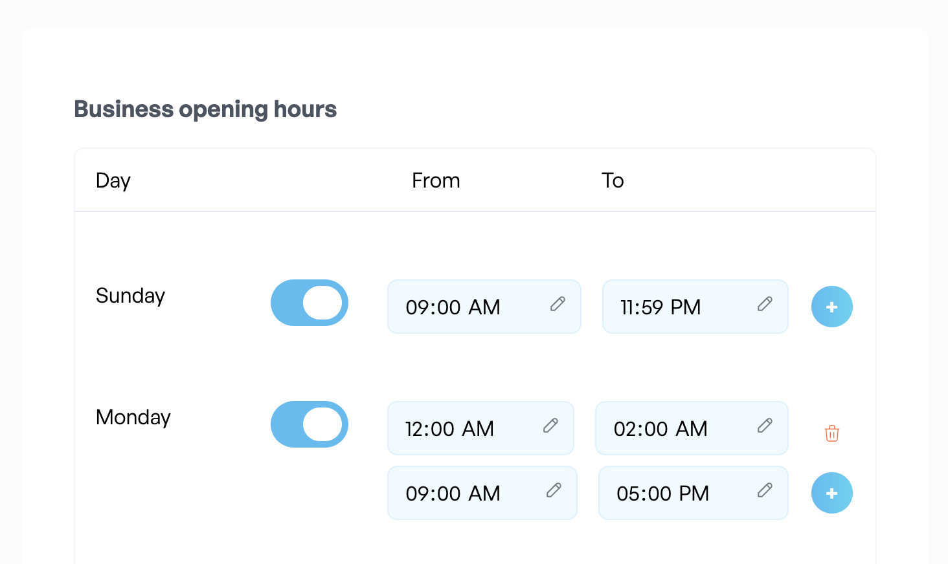Click the To column header
This screenshot has height=564, width=948.
tap(613, 180)
